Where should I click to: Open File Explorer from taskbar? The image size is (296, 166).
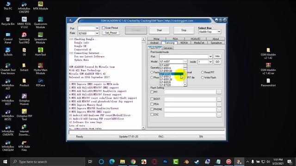coord(123,162)
